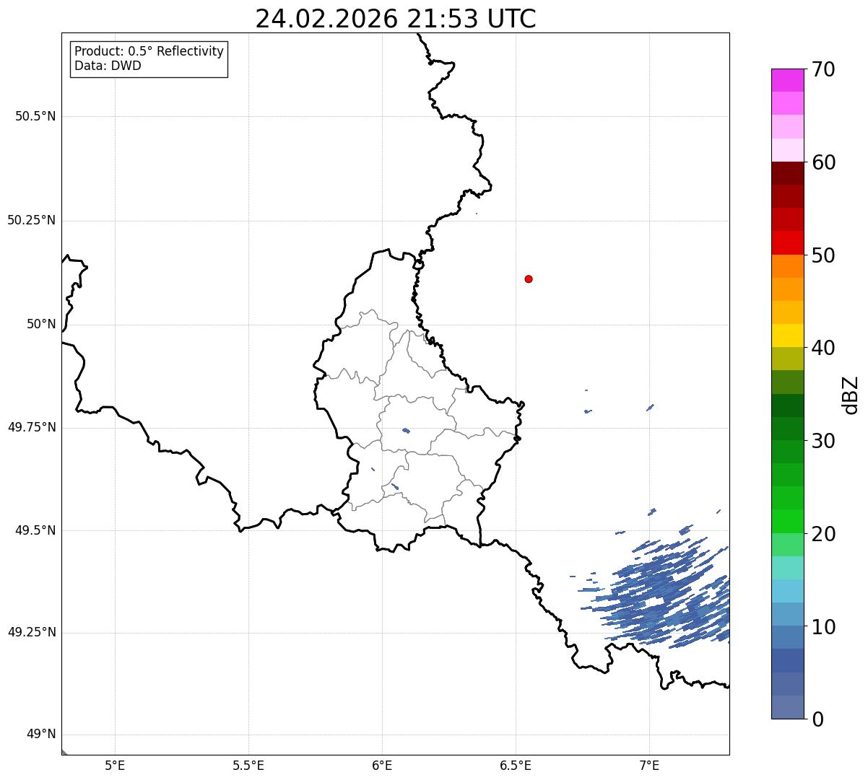Click the magenta top segment of colorbar

pos(787,80)
